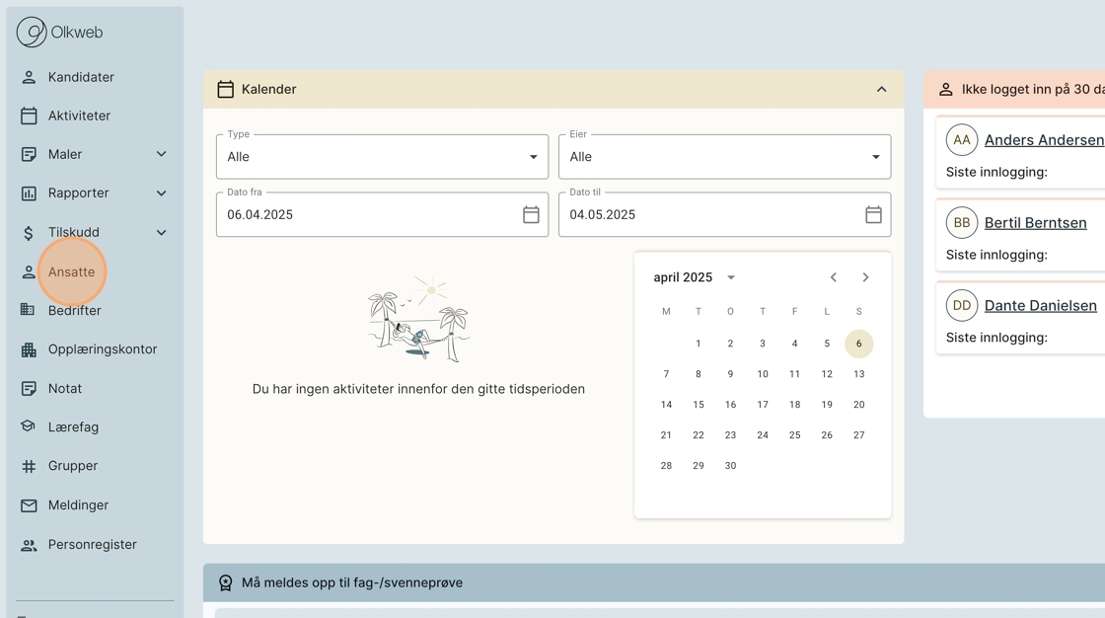Click the Personregister people icon
The width and height of the screenshot is (1105, 618).
(29, 545)
